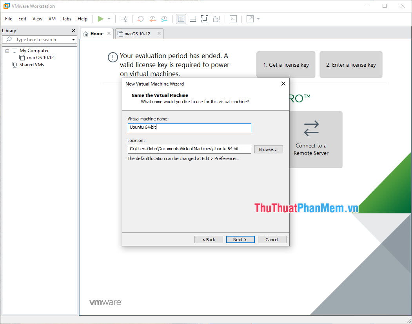Open the VM menu
This screenshot has height=324, width=412.
(x=52, y=18)
